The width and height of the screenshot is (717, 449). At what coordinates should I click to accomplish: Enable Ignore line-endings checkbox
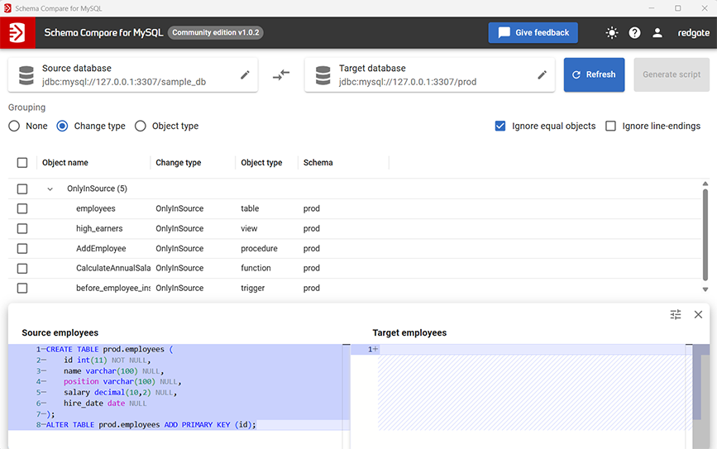click(610, 127)
